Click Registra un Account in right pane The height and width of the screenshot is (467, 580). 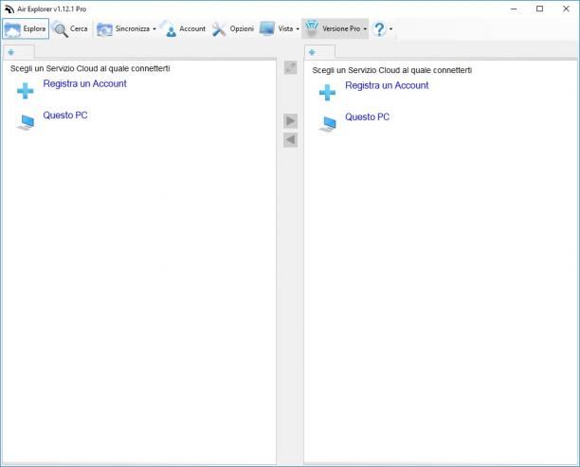pos(387,86)
